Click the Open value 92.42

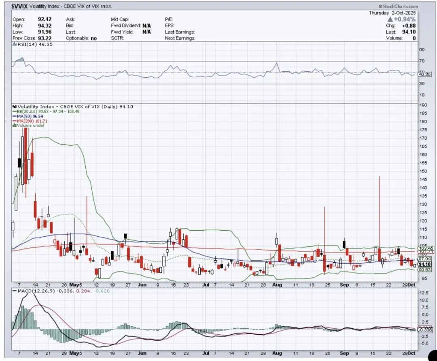tap(45, 19)
